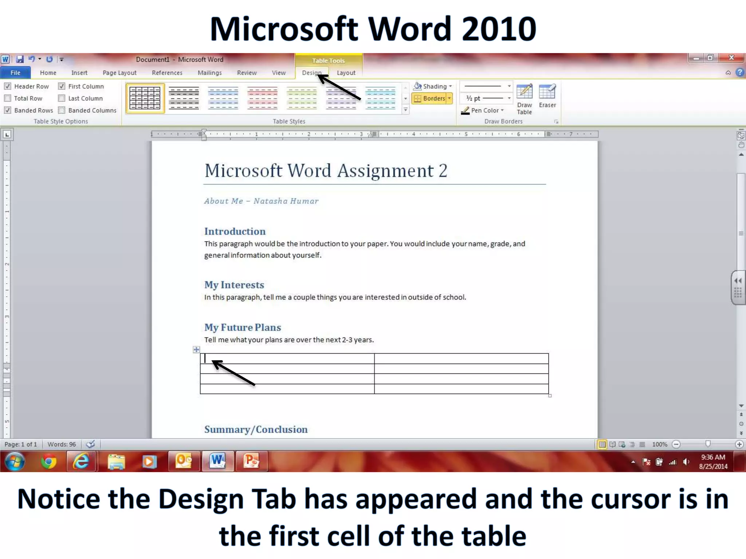The image size is (746, 559).
Task: Switch to the Page Layout tab
Action: [119, 73]
